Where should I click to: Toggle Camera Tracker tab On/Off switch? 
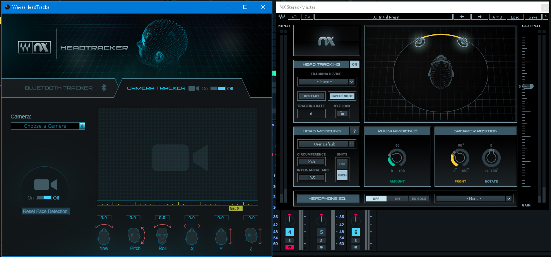(217, 88)
